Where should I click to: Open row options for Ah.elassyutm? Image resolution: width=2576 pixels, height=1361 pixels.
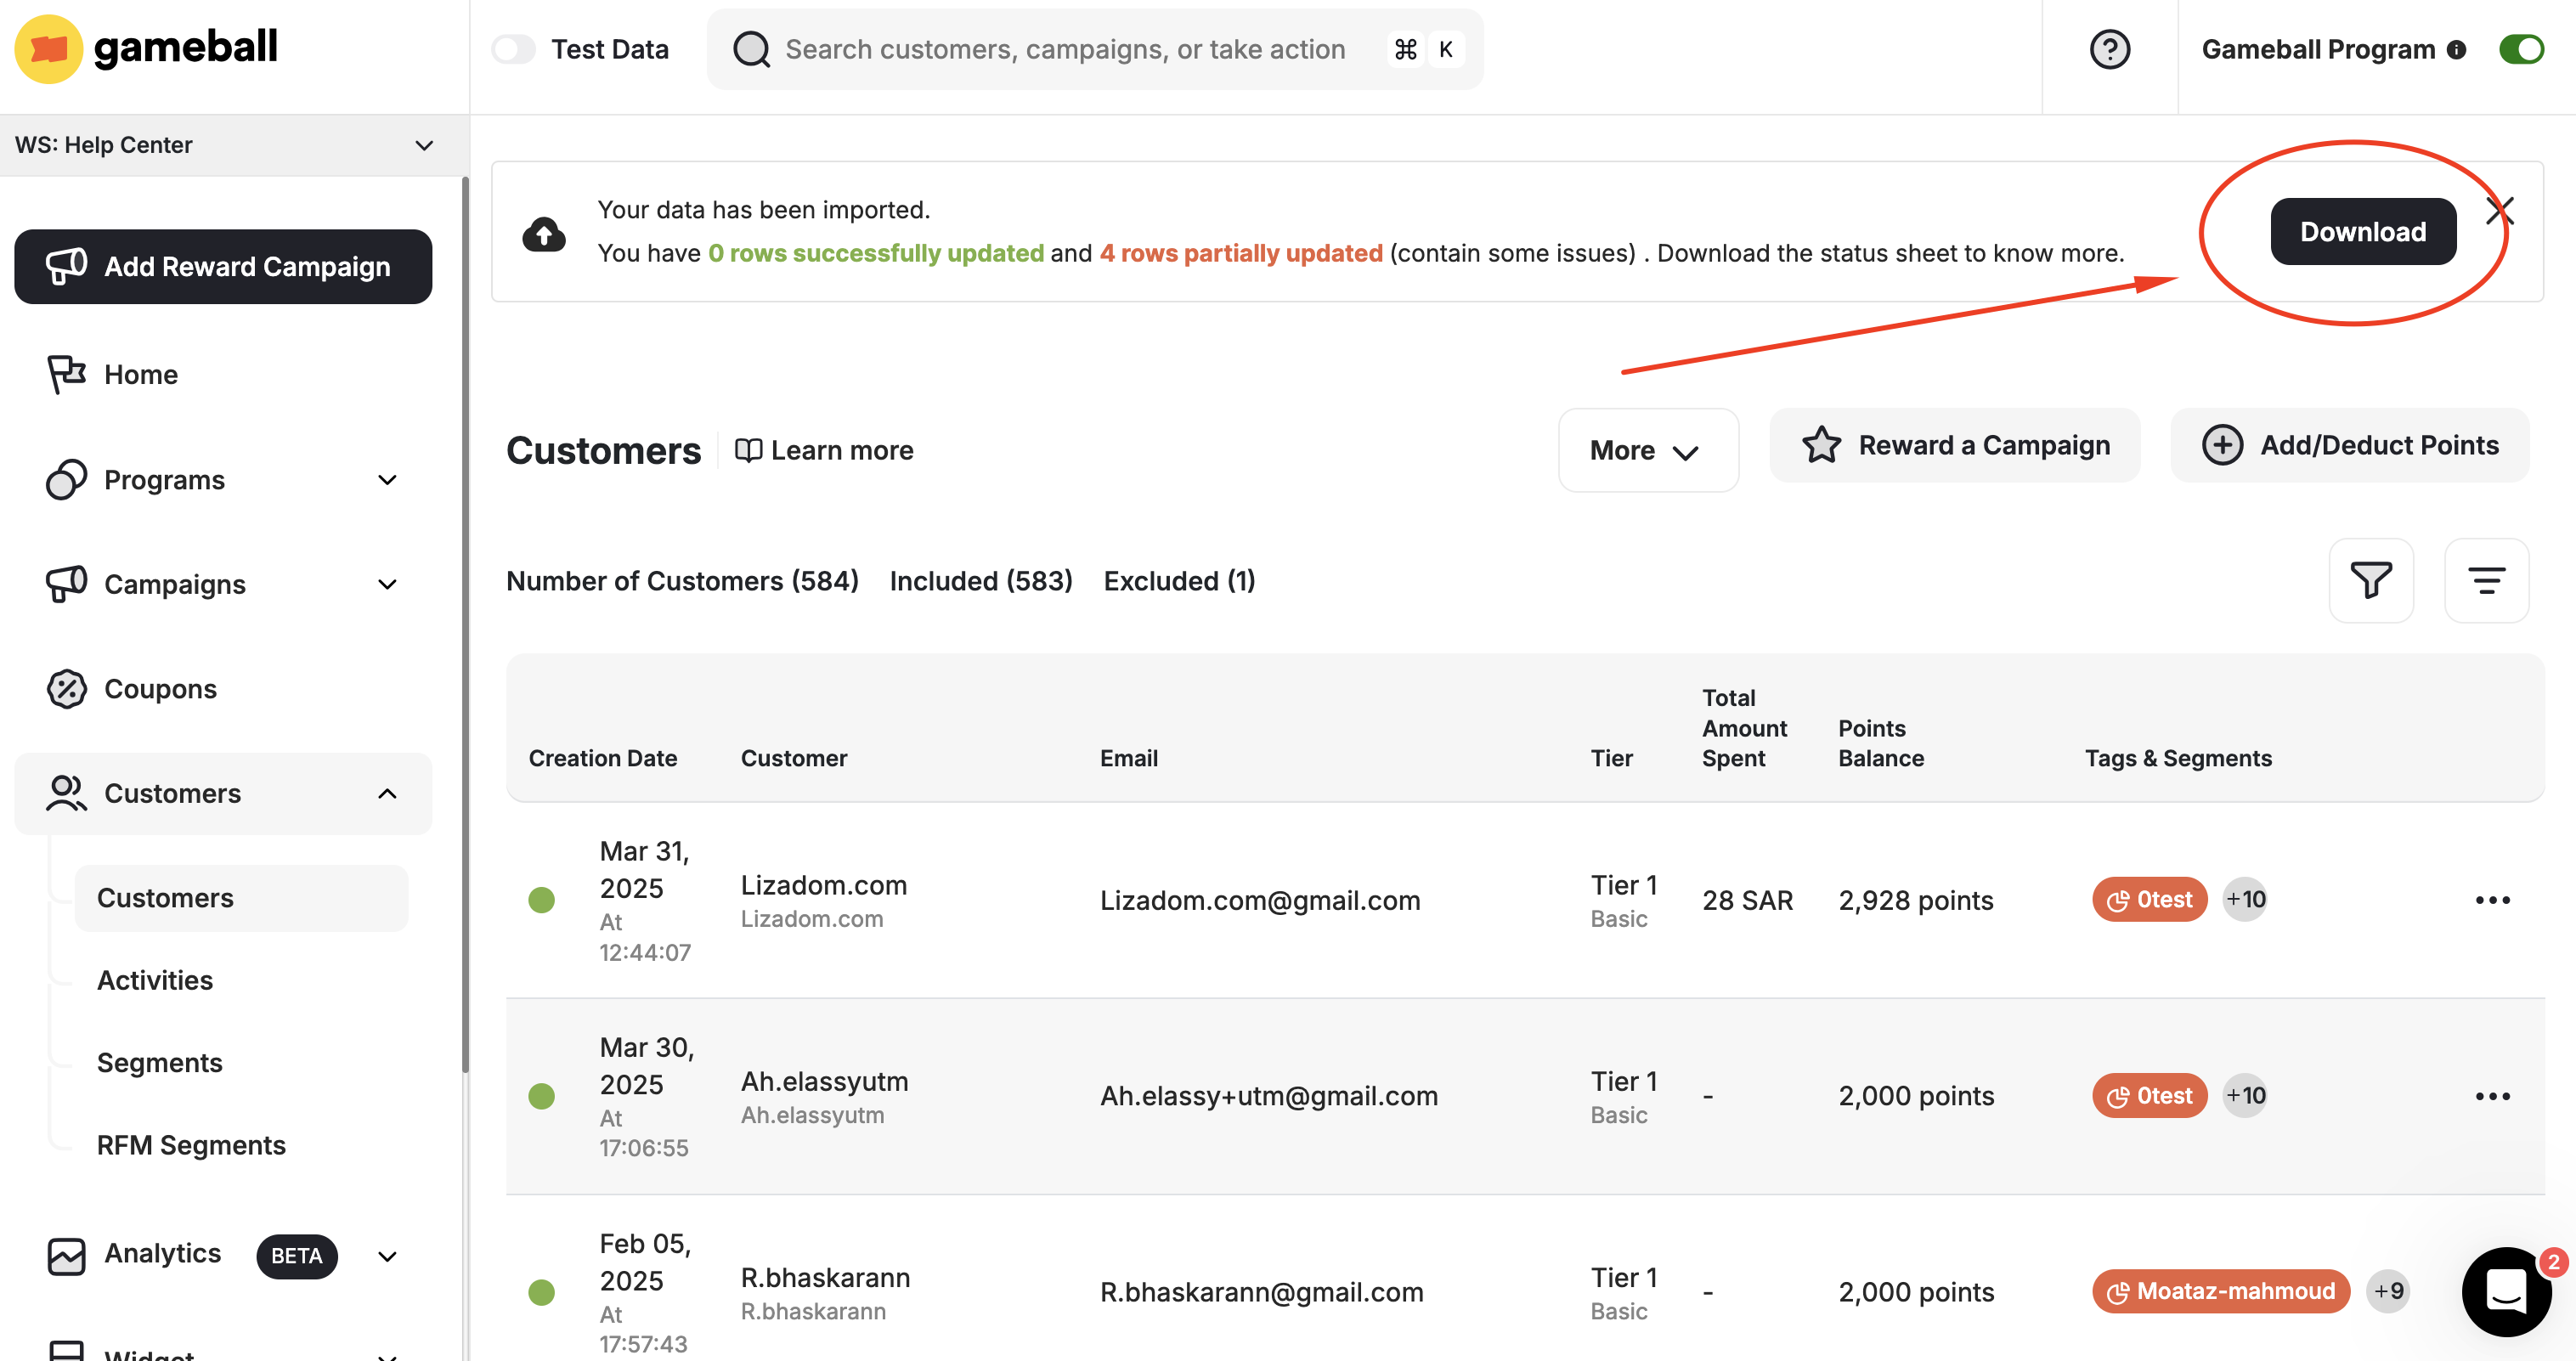[2492, 1096]
